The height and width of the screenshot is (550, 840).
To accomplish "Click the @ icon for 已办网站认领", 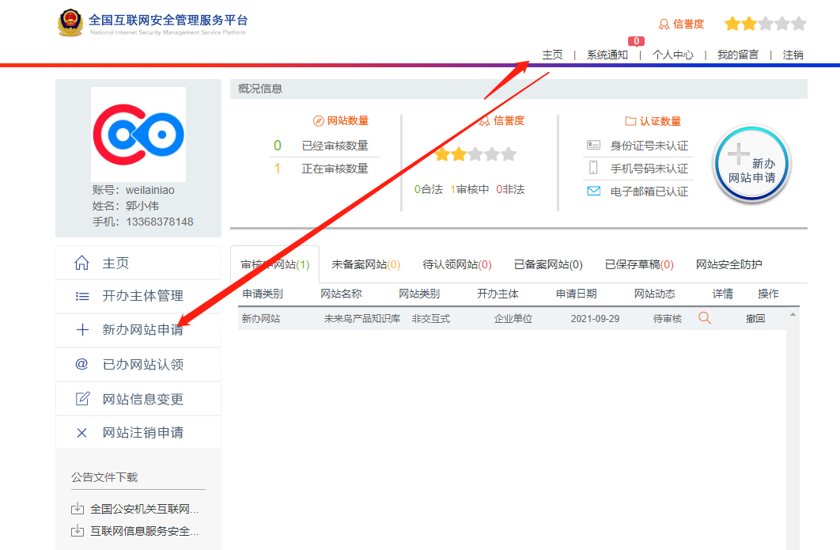I will point(81,364).
